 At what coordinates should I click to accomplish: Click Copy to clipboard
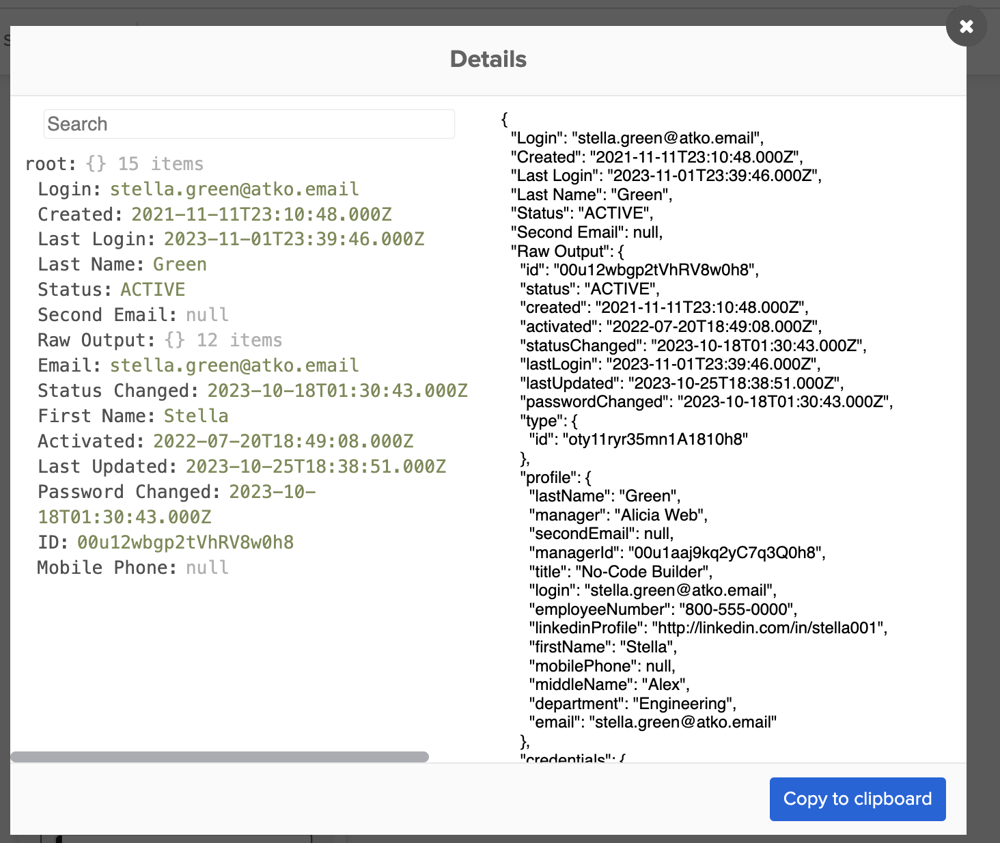(x=857, y=799)
